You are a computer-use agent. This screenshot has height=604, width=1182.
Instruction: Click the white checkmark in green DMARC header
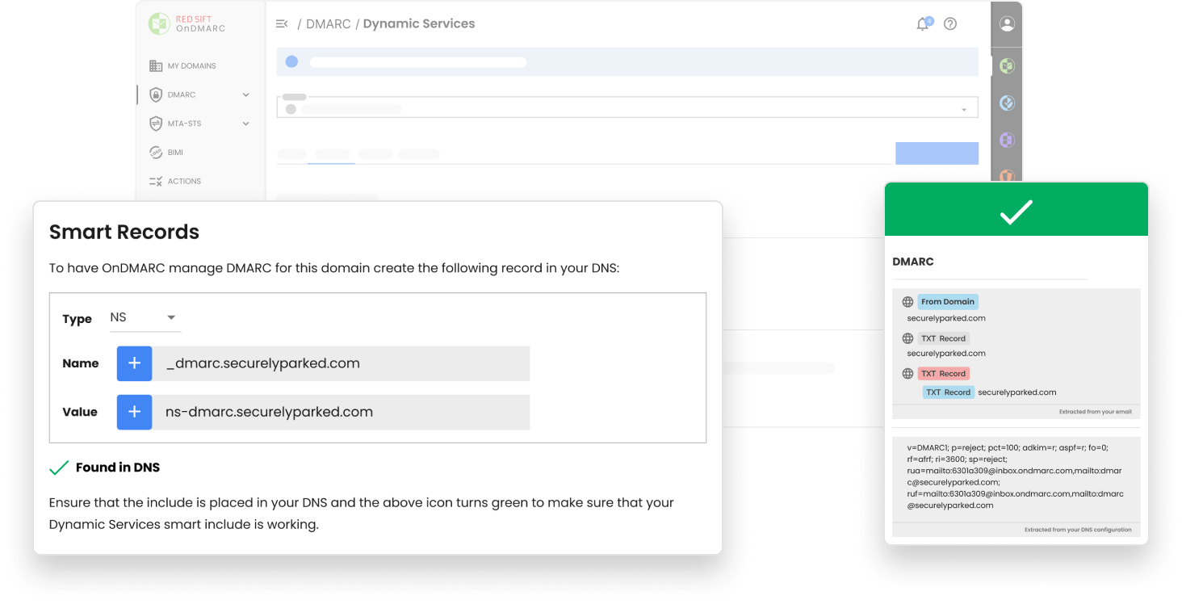[x=1016, y=212]
